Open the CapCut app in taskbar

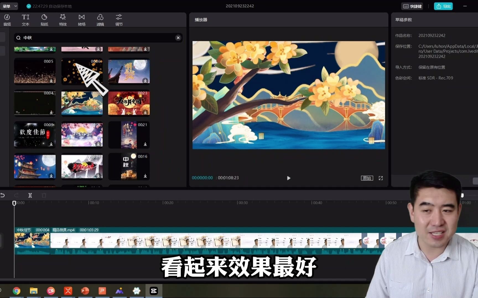tap(154, 291)
